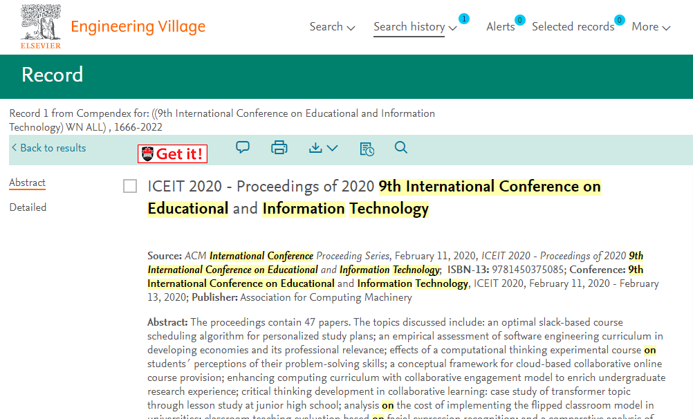This screenshot has width=693, height=419.
Task: Click the magnifying glass search icon
Action: 401,147
